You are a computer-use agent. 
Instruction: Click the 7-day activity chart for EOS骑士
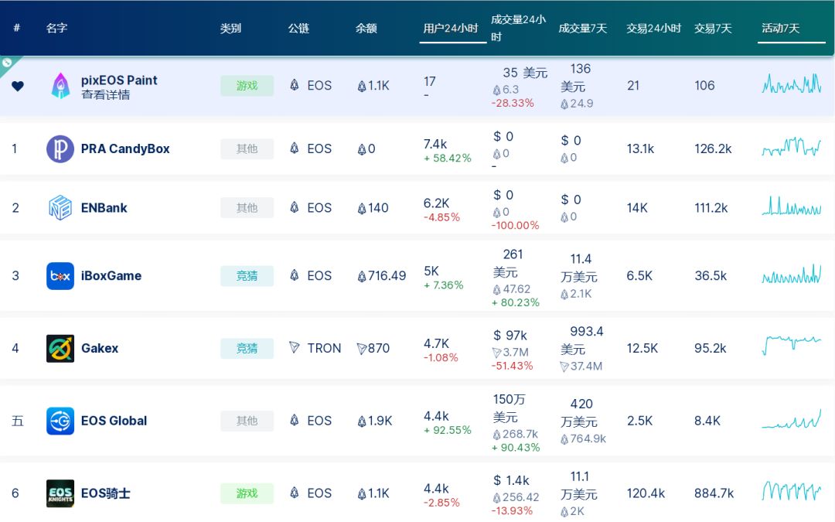click(792, 490)
